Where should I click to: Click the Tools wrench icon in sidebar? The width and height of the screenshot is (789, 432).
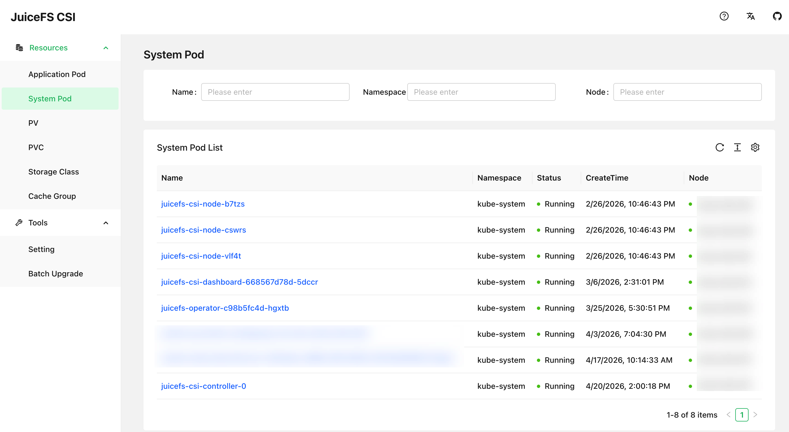tap(19, 223)
